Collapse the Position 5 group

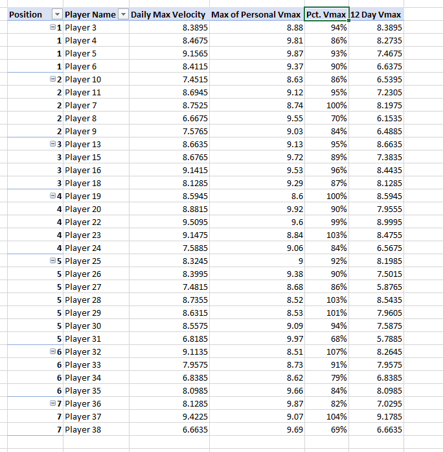point(52,261)
